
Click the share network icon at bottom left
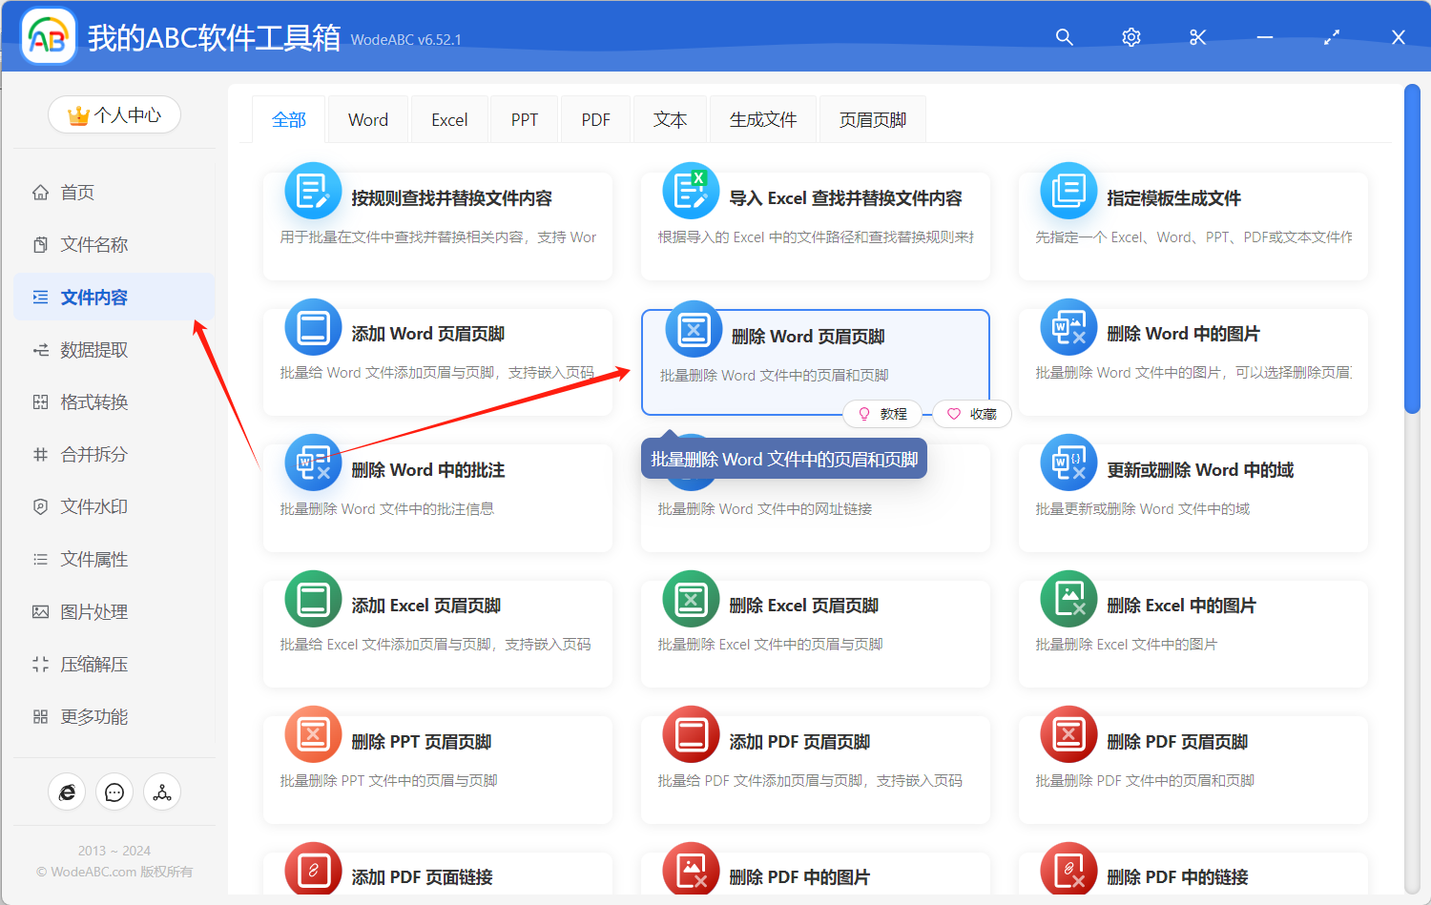[x=162, y=792]
